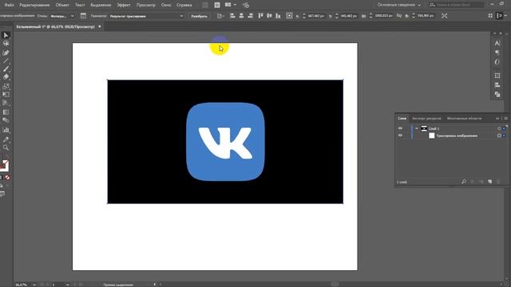Screen dimensions: 511x287
Task: Open the Просмотр menu
Action: coord(146,5)
